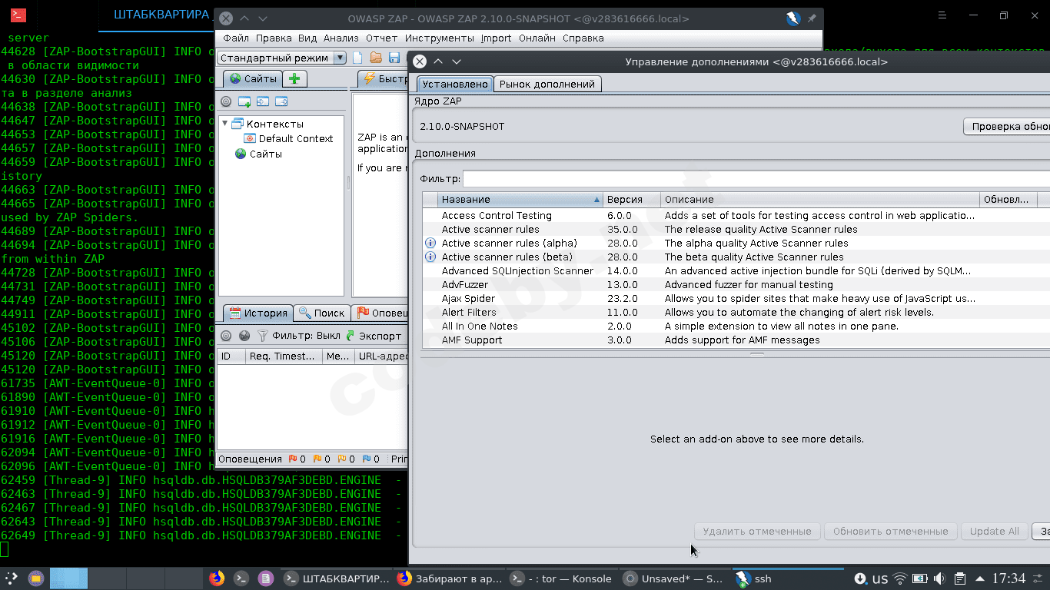1050x590 pixels.
Task: Click the New Context icon in Sites panel
Action: pos(244,101)
